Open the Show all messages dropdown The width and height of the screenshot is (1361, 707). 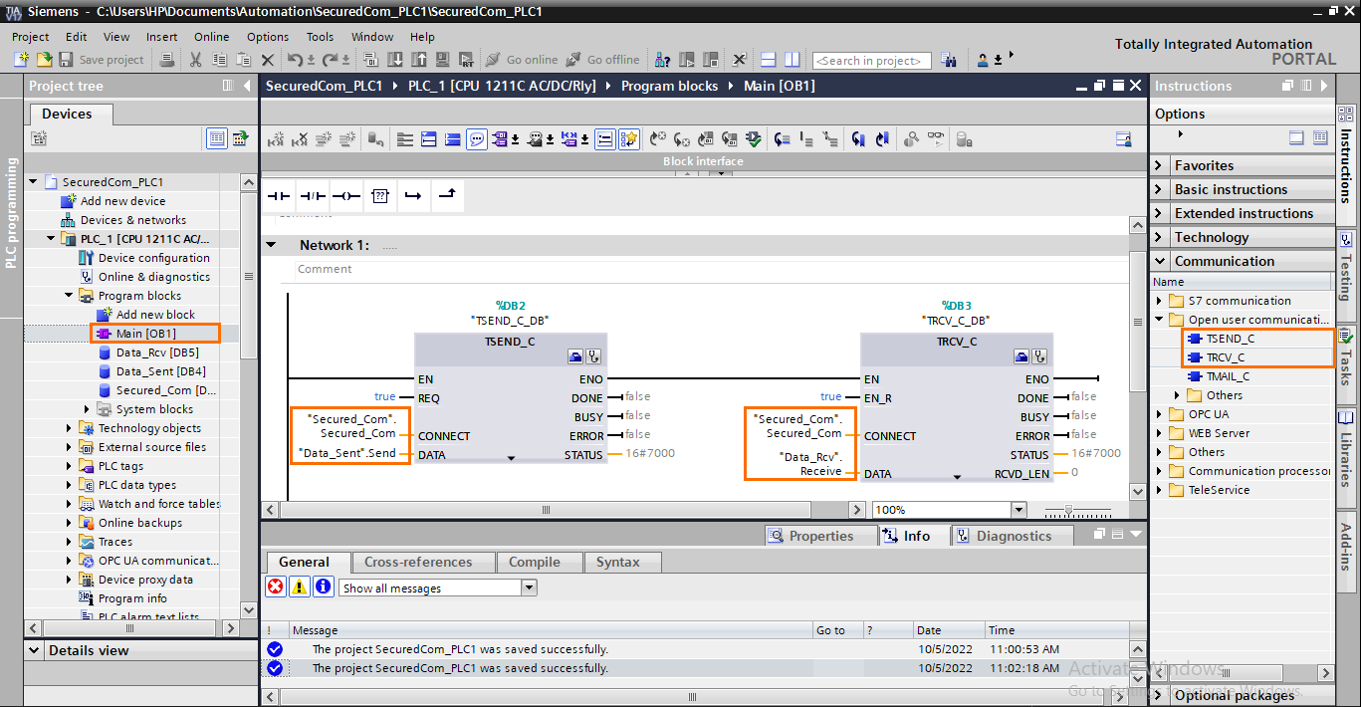coord(529,587)
